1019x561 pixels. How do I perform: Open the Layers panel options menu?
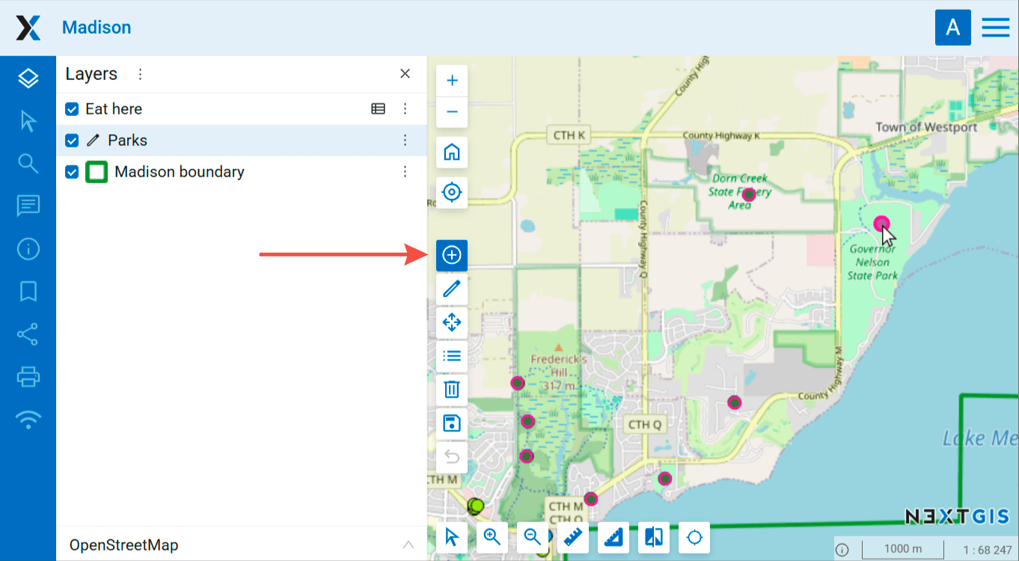[140, 74]
